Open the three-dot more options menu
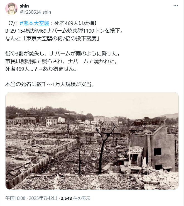184x206 pixels. point(176,6)
